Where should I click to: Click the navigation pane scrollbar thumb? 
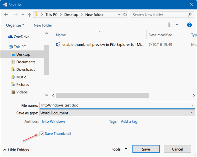click(46, 60)
